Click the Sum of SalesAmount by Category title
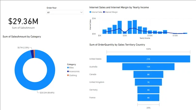Screen dimensions: 196x110 (22, 37)
